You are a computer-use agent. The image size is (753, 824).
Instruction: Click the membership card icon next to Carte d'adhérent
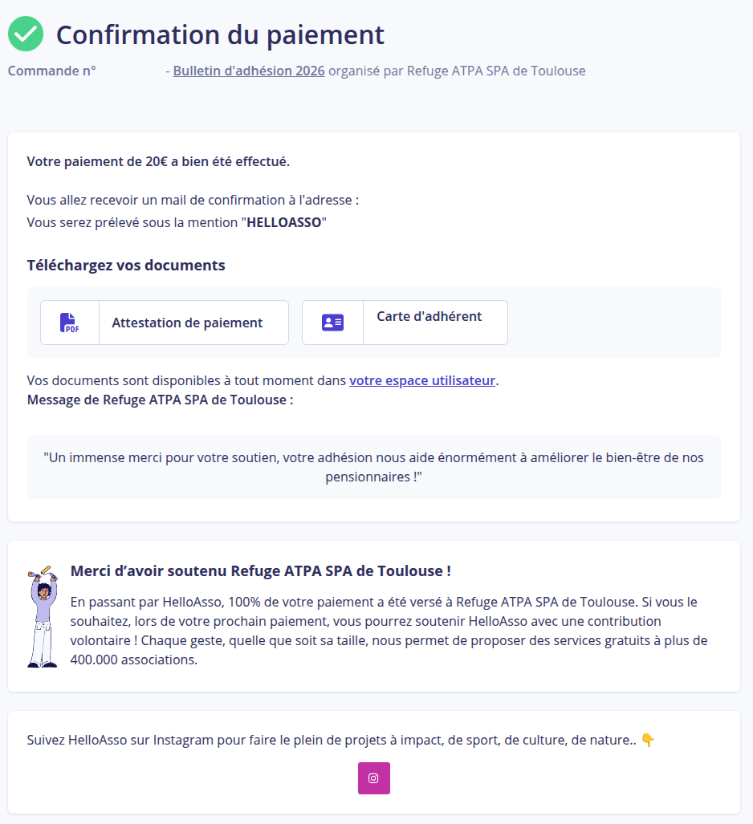(332, 322)
